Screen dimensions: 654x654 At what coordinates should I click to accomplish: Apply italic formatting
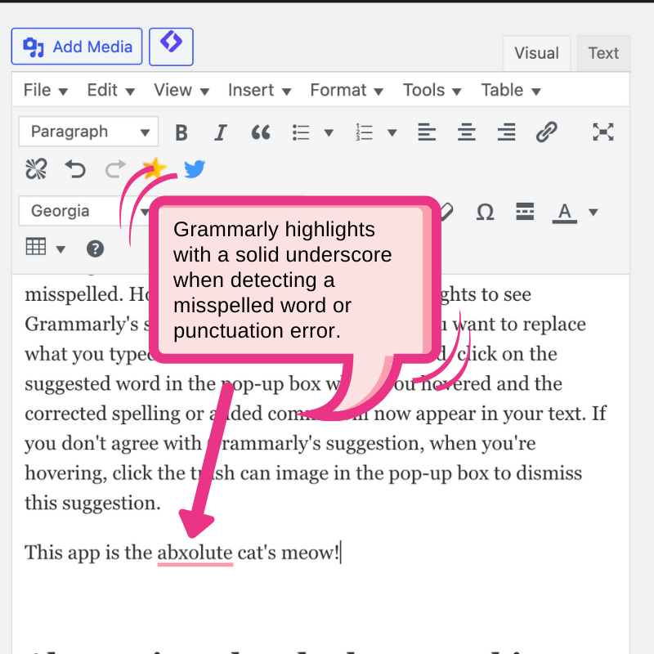click(x=220, y=132)
